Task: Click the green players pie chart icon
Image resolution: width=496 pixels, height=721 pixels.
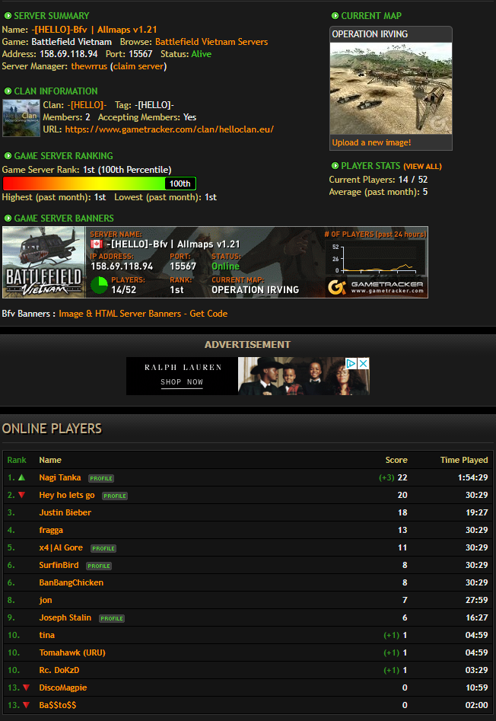Action: tap(99, 285)
